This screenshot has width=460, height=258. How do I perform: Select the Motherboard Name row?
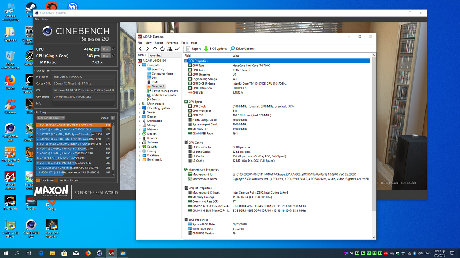pos(277,179)
